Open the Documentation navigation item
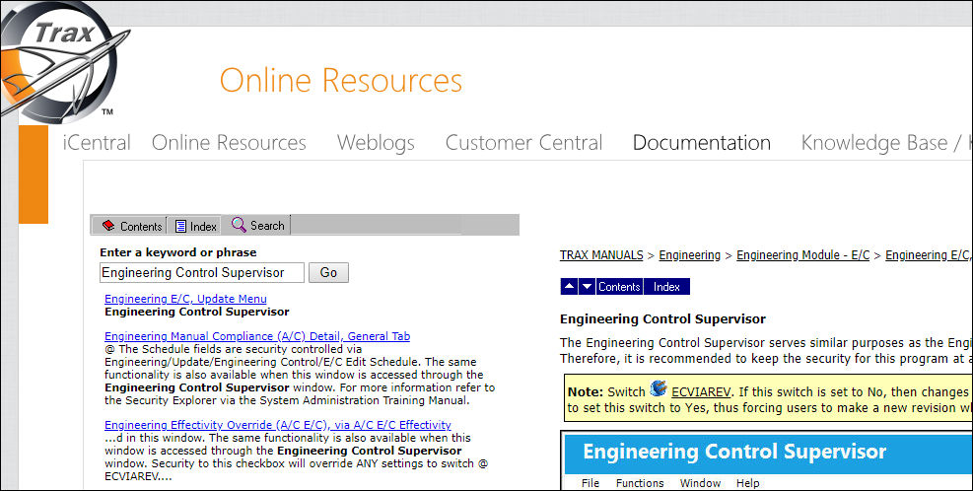The image size is (973, 491). (x=701, y=143)
